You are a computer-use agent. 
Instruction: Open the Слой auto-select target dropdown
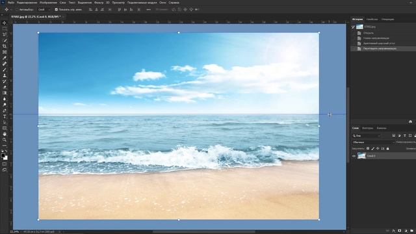click(x=44, y=10)
